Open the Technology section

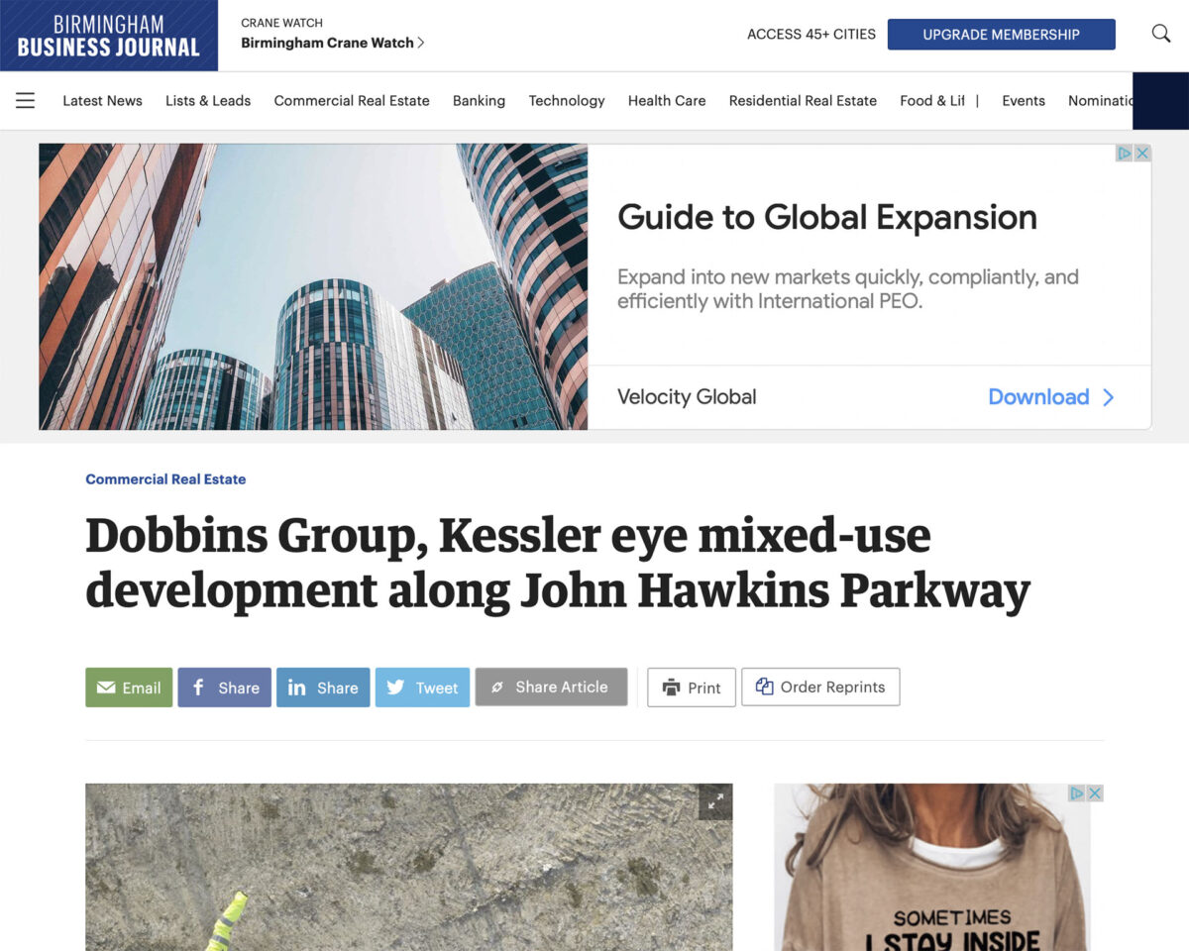(567, 100)
